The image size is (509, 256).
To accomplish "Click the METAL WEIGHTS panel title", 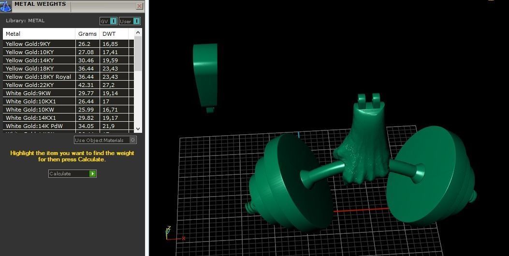I will (x=40, y=4).
